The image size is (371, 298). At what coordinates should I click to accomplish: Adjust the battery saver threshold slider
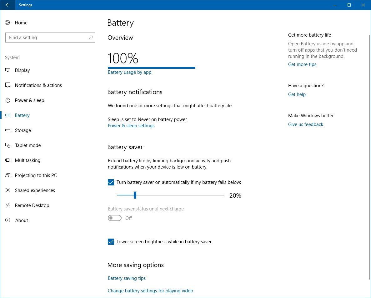click(135, 195)
